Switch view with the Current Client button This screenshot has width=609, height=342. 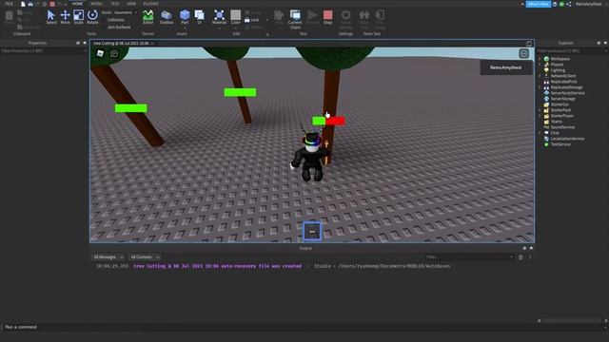coord(295,19)
